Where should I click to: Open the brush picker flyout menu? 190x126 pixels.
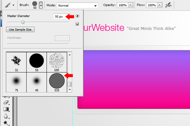[77, 16]
